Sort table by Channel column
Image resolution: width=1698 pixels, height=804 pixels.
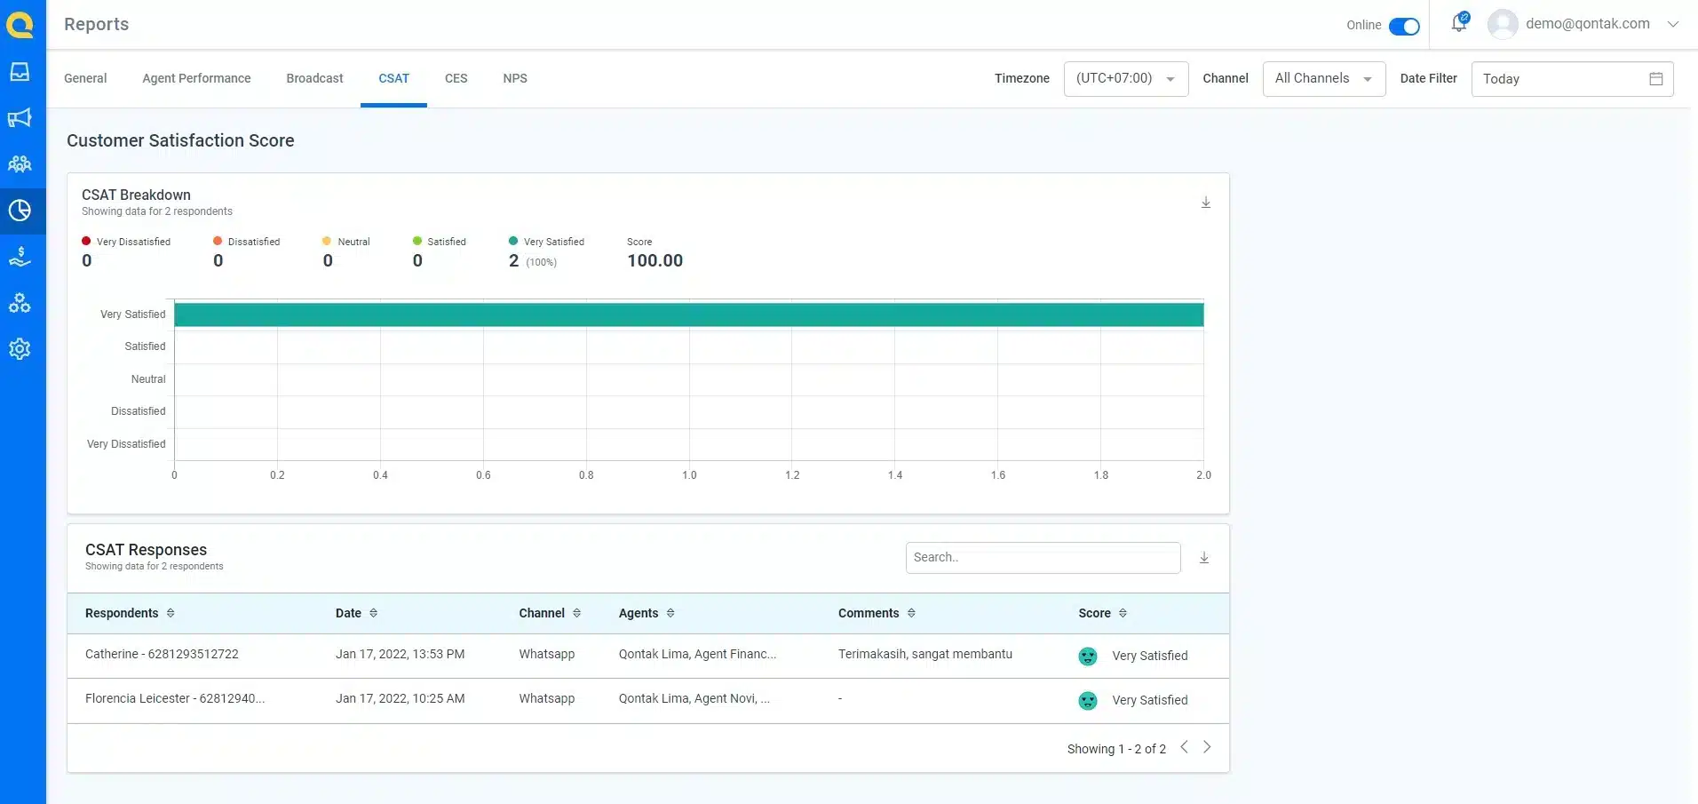coord(576,613)
